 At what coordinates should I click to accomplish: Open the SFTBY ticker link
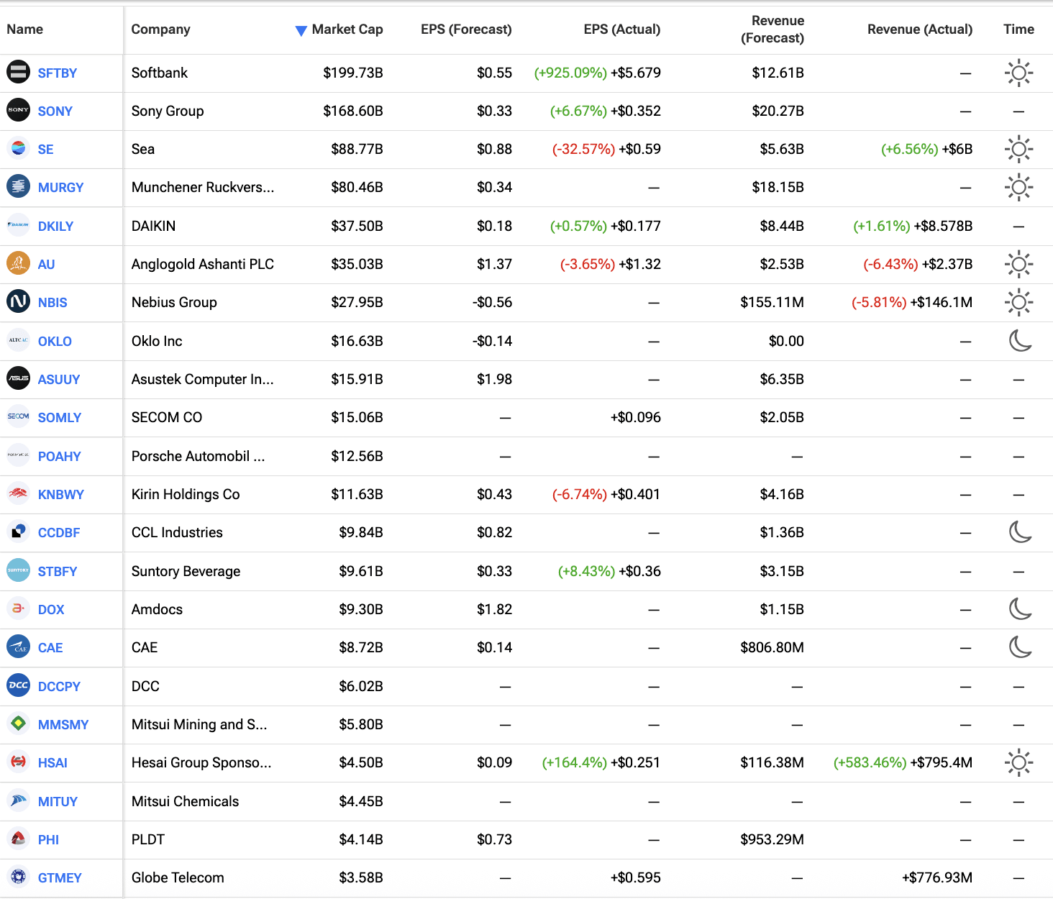click(x=58, y=73)
